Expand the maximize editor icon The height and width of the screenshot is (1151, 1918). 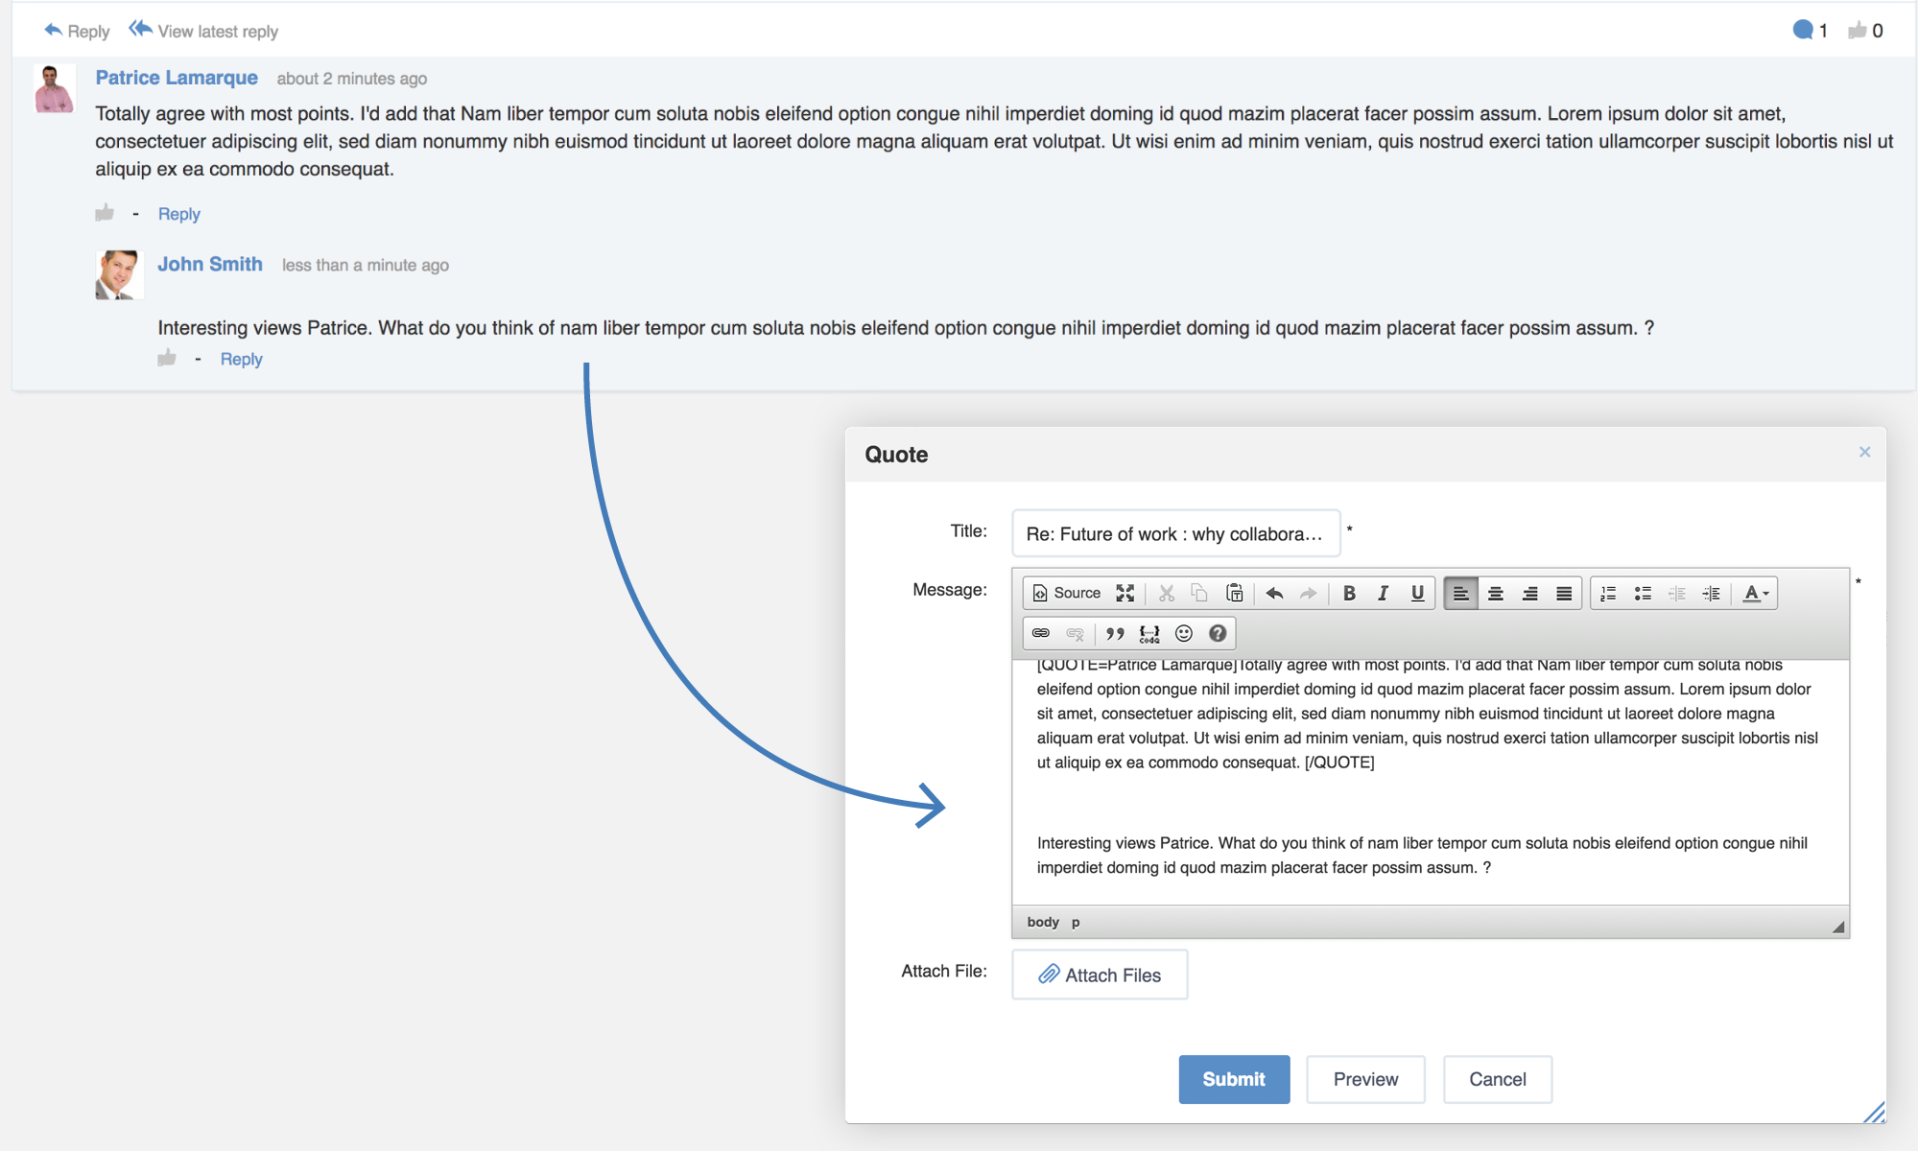click(x=1125, y=592)
